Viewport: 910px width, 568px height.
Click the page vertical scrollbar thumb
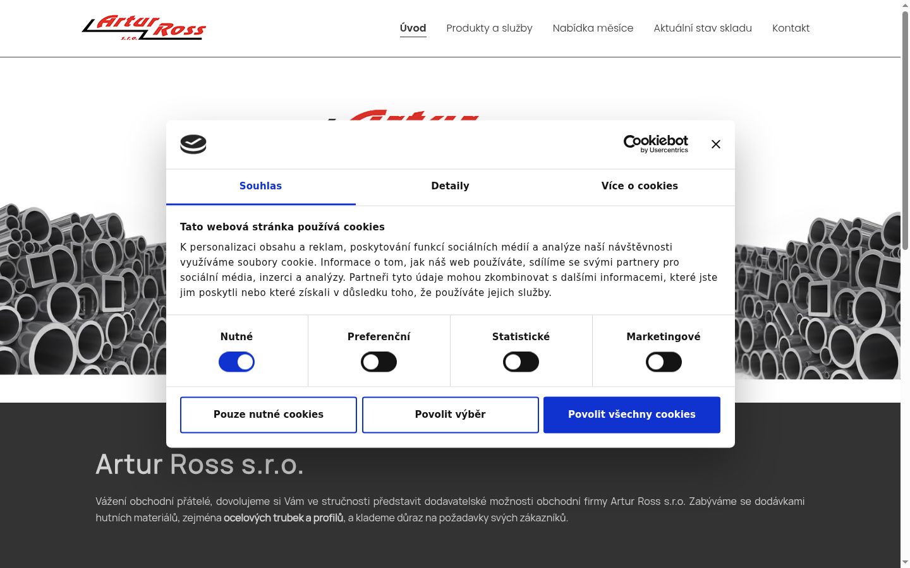click(x=905, y=129)
